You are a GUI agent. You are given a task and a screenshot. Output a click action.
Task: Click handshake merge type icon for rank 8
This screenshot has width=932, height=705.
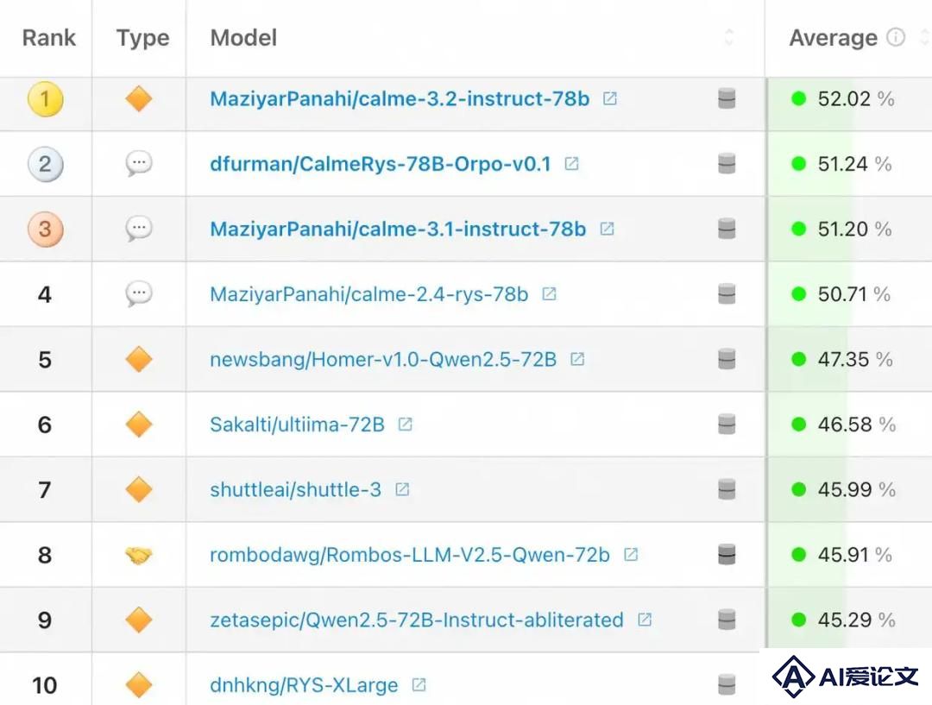pyautogui.click(x=139, y=555)
